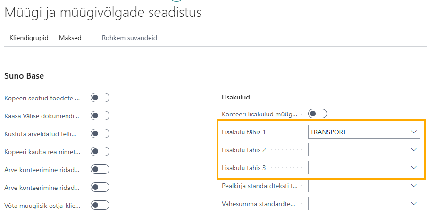Expand Lisakulu tähis 1 dropdown arrow
This screenshot has height=222, width=427.
coord(414,132)
